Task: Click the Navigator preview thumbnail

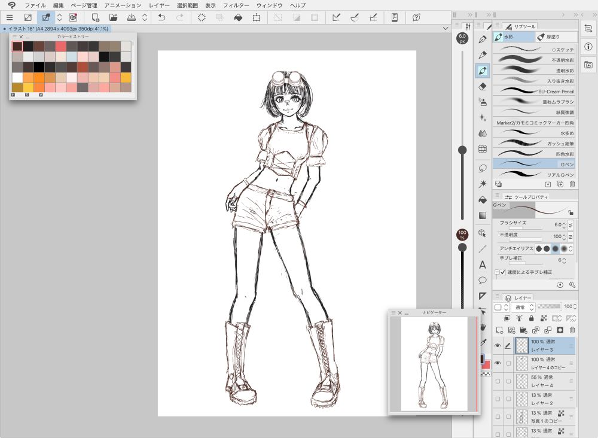Action: [x=434, y=363]
